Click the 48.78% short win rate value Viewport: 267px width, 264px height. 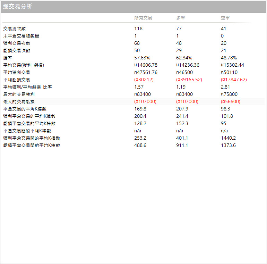229,58
